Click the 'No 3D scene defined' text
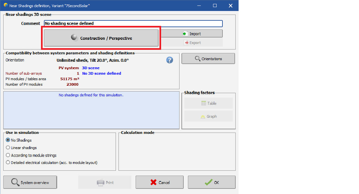The height and width of the screenshot is (194, 359). 102,73
